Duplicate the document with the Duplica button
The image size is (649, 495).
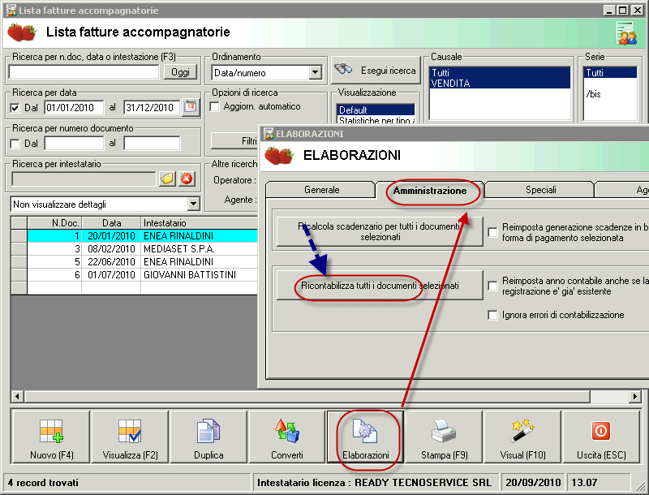(208, 437)
